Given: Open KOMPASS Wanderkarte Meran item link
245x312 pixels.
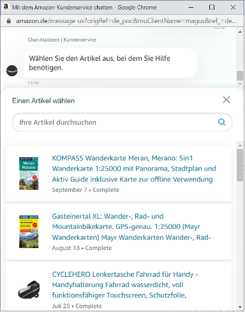Looking at the screenshot, I should 134,169.
